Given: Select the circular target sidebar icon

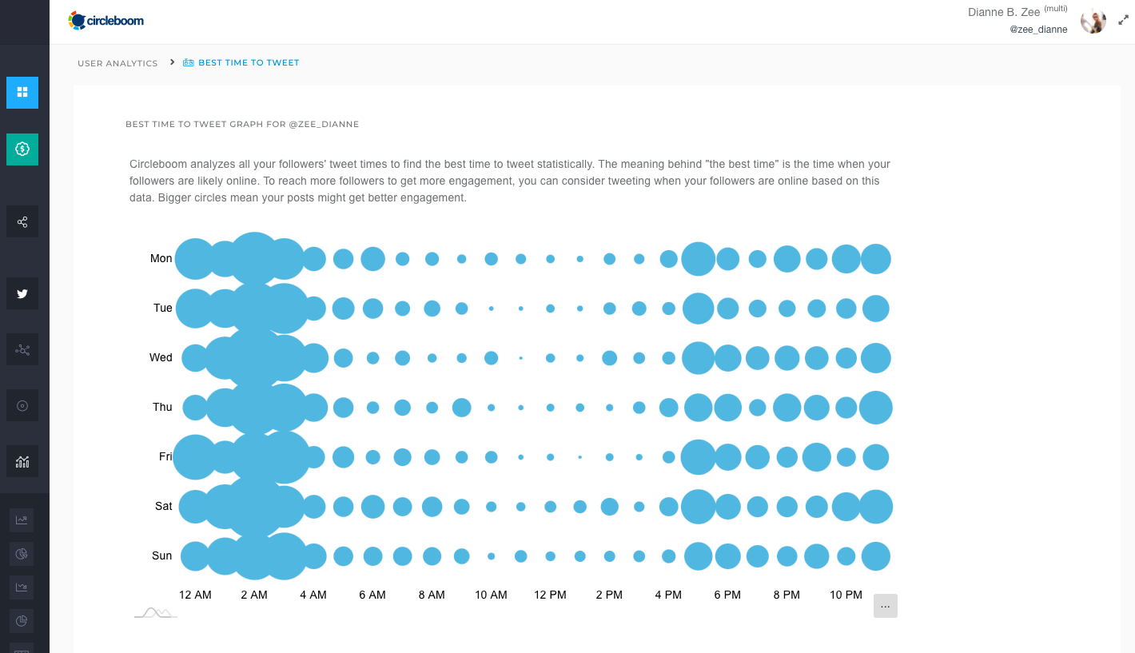Looking at the screenshot, I should point(22,405).
